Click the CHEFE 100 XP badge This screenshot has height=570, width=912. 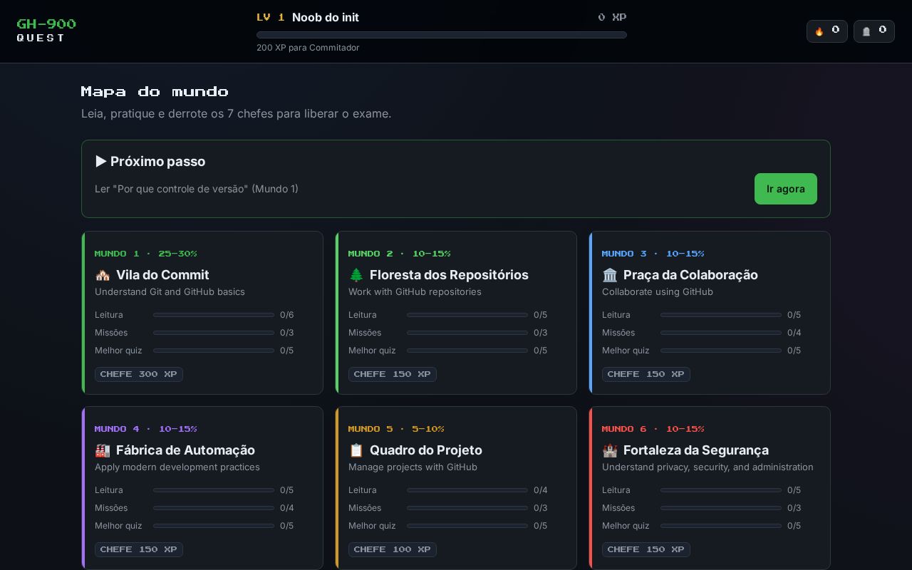(x=393, y=549)
